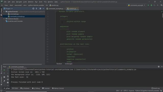Open the Favorites side tool window
163x92 pixels.
(x=1, y=81)
